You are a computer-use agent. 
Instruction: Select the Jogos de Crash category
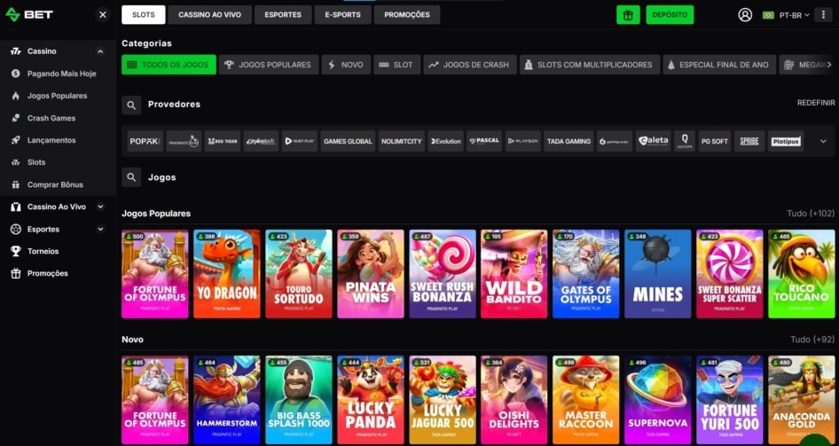point(470,65)
